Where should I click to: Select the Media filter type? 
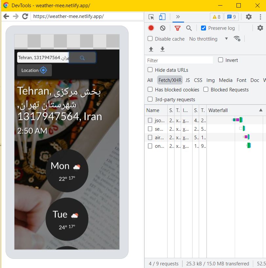(226, 80)
